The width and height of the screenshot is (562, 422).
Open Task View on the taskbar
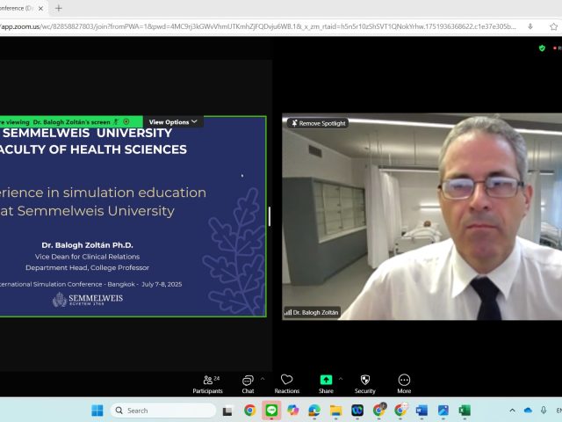pyautogui.click(x=227, y=411)
